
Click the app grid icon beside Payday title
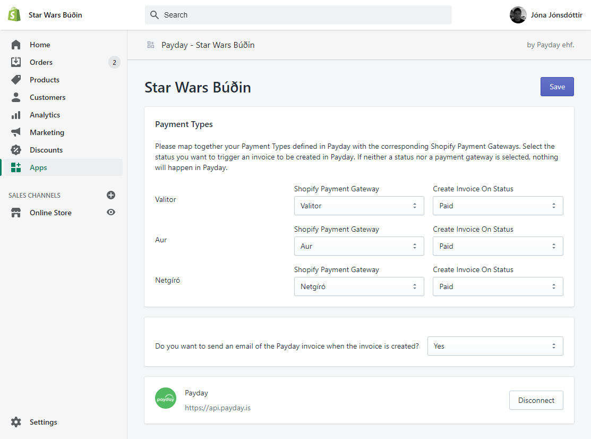pyautogui.click(x=151, y=45)
